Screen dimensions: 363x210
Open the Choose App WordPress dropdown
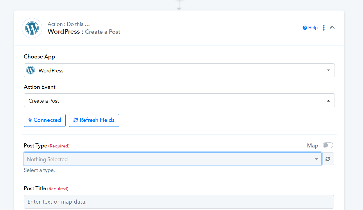coord(179,70)
